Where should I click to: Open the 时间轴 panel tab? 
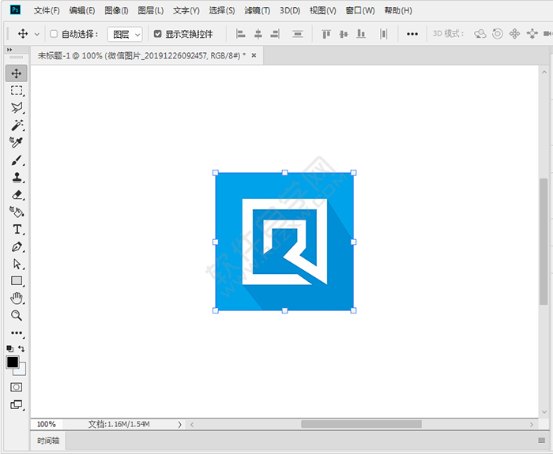(48, 441)
